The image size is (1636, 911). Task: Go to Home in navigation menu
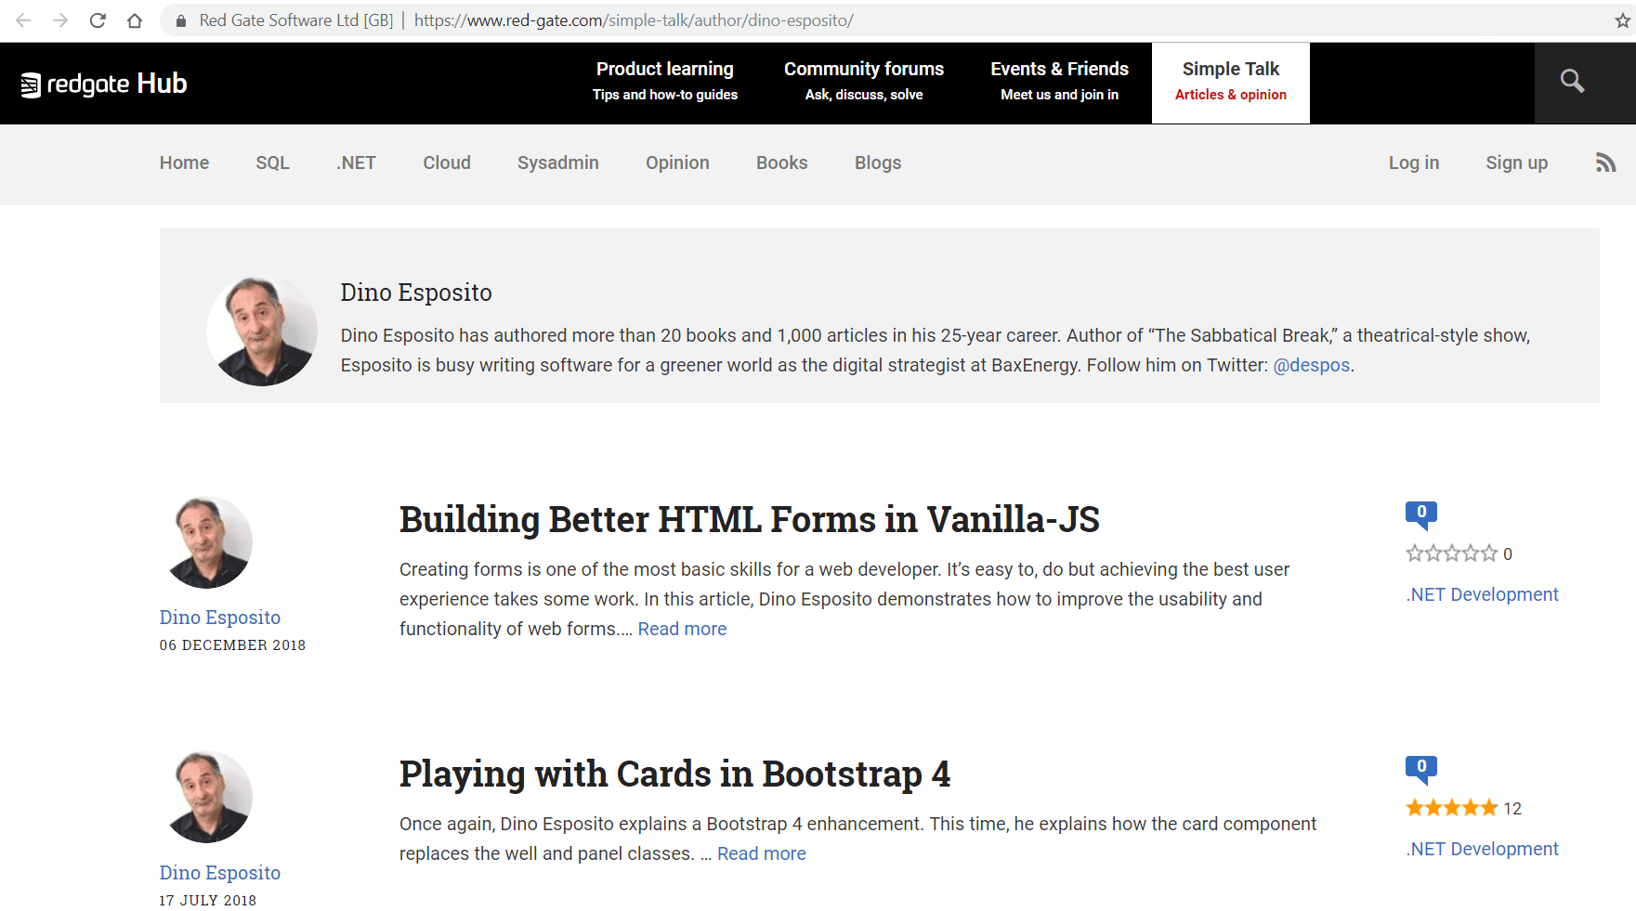[184, 163]
